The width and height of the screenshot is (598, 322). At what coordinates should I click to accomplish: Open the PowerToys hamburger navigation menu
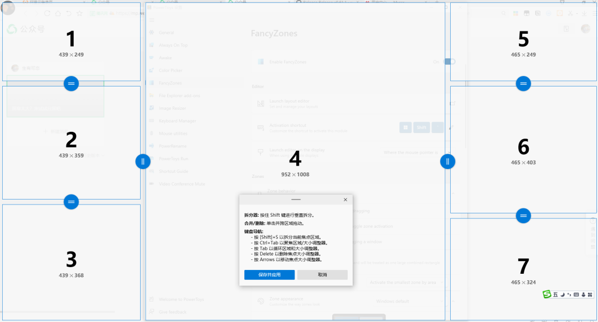(x=152, y=20)
